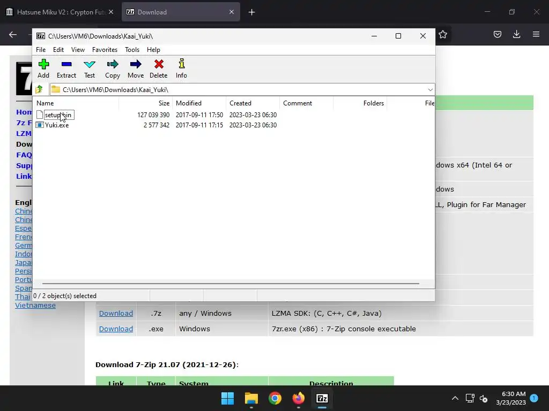Sort by the Created column header
Image resolution: width=549 pixels, height=411 pixels.
pyautogui.click(x=253, y=103)
